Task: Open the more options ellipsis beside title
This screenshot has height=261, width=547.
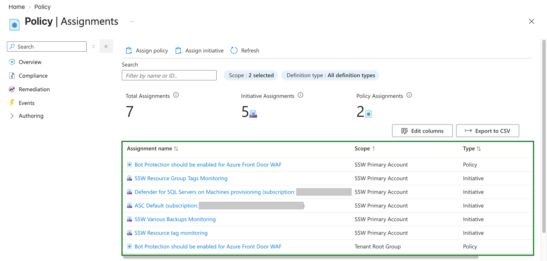Action: (132, 21)
